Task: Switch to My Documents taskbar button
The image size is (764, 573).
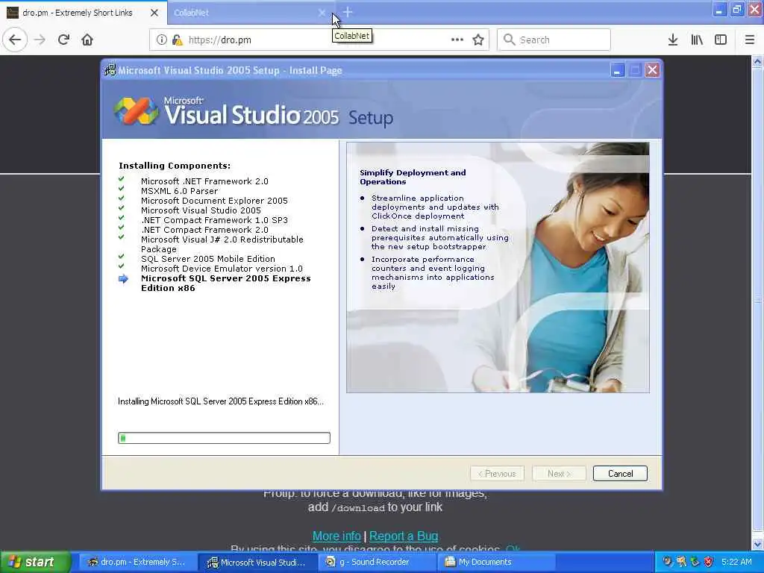Action: point(496,563)
